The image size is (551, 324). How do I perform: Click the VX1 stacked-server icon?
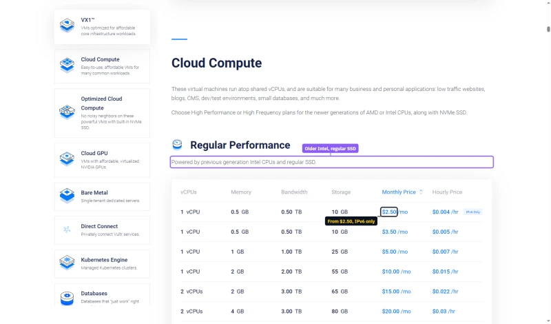[x=67, y=26]
